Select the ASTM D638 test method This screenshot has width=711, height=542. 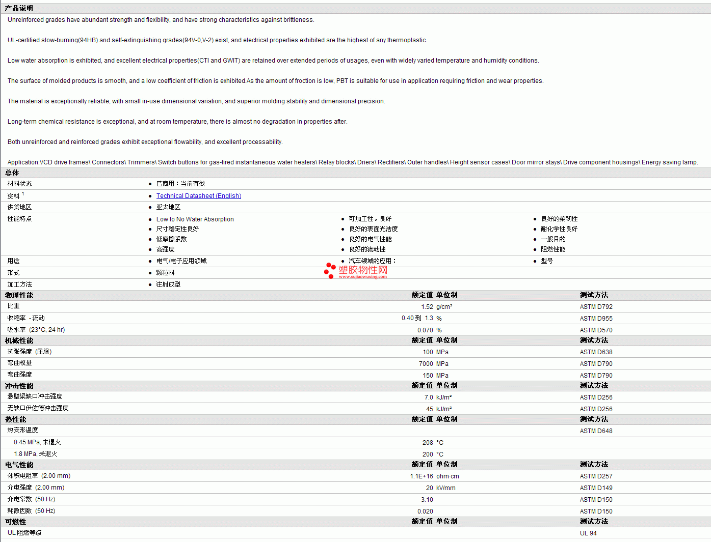596,352
